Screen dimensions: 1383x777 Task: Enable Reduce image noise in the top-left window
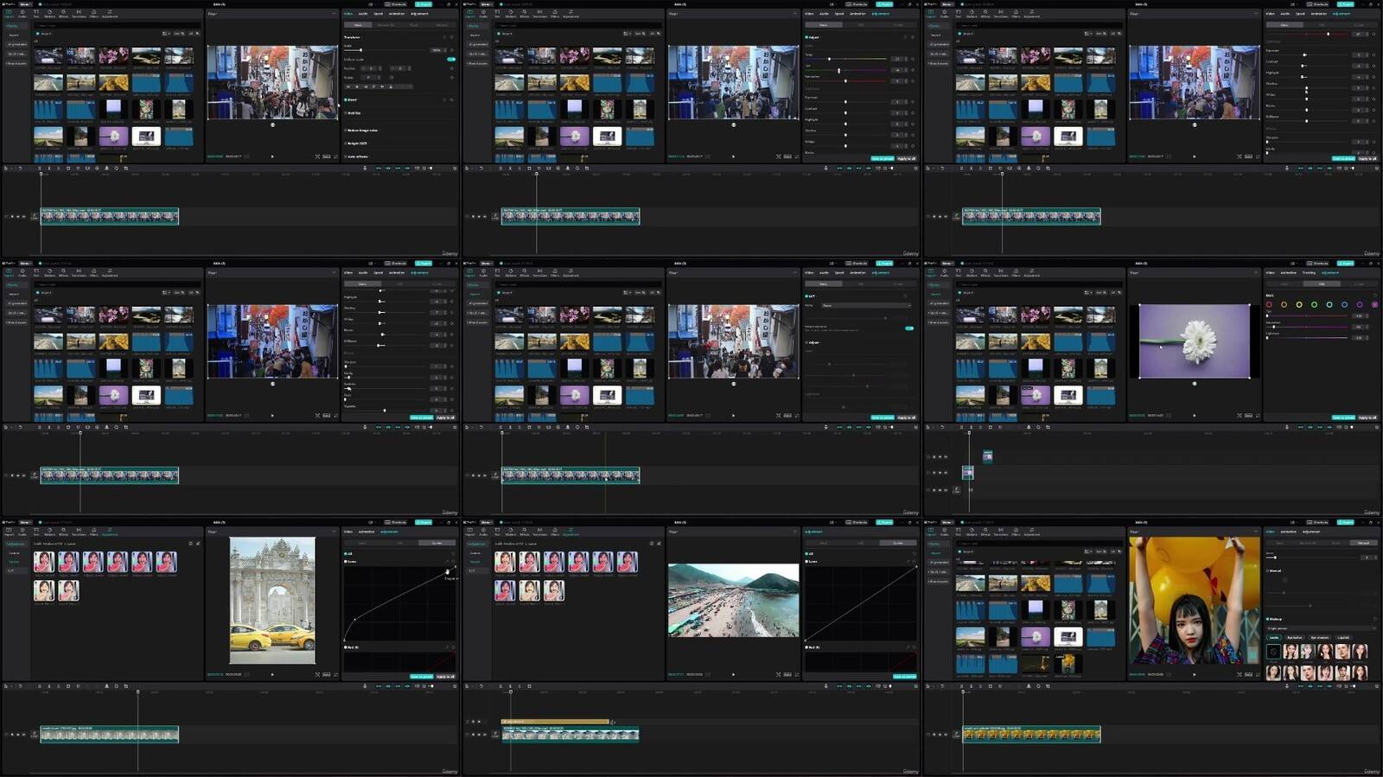point(346,131)
